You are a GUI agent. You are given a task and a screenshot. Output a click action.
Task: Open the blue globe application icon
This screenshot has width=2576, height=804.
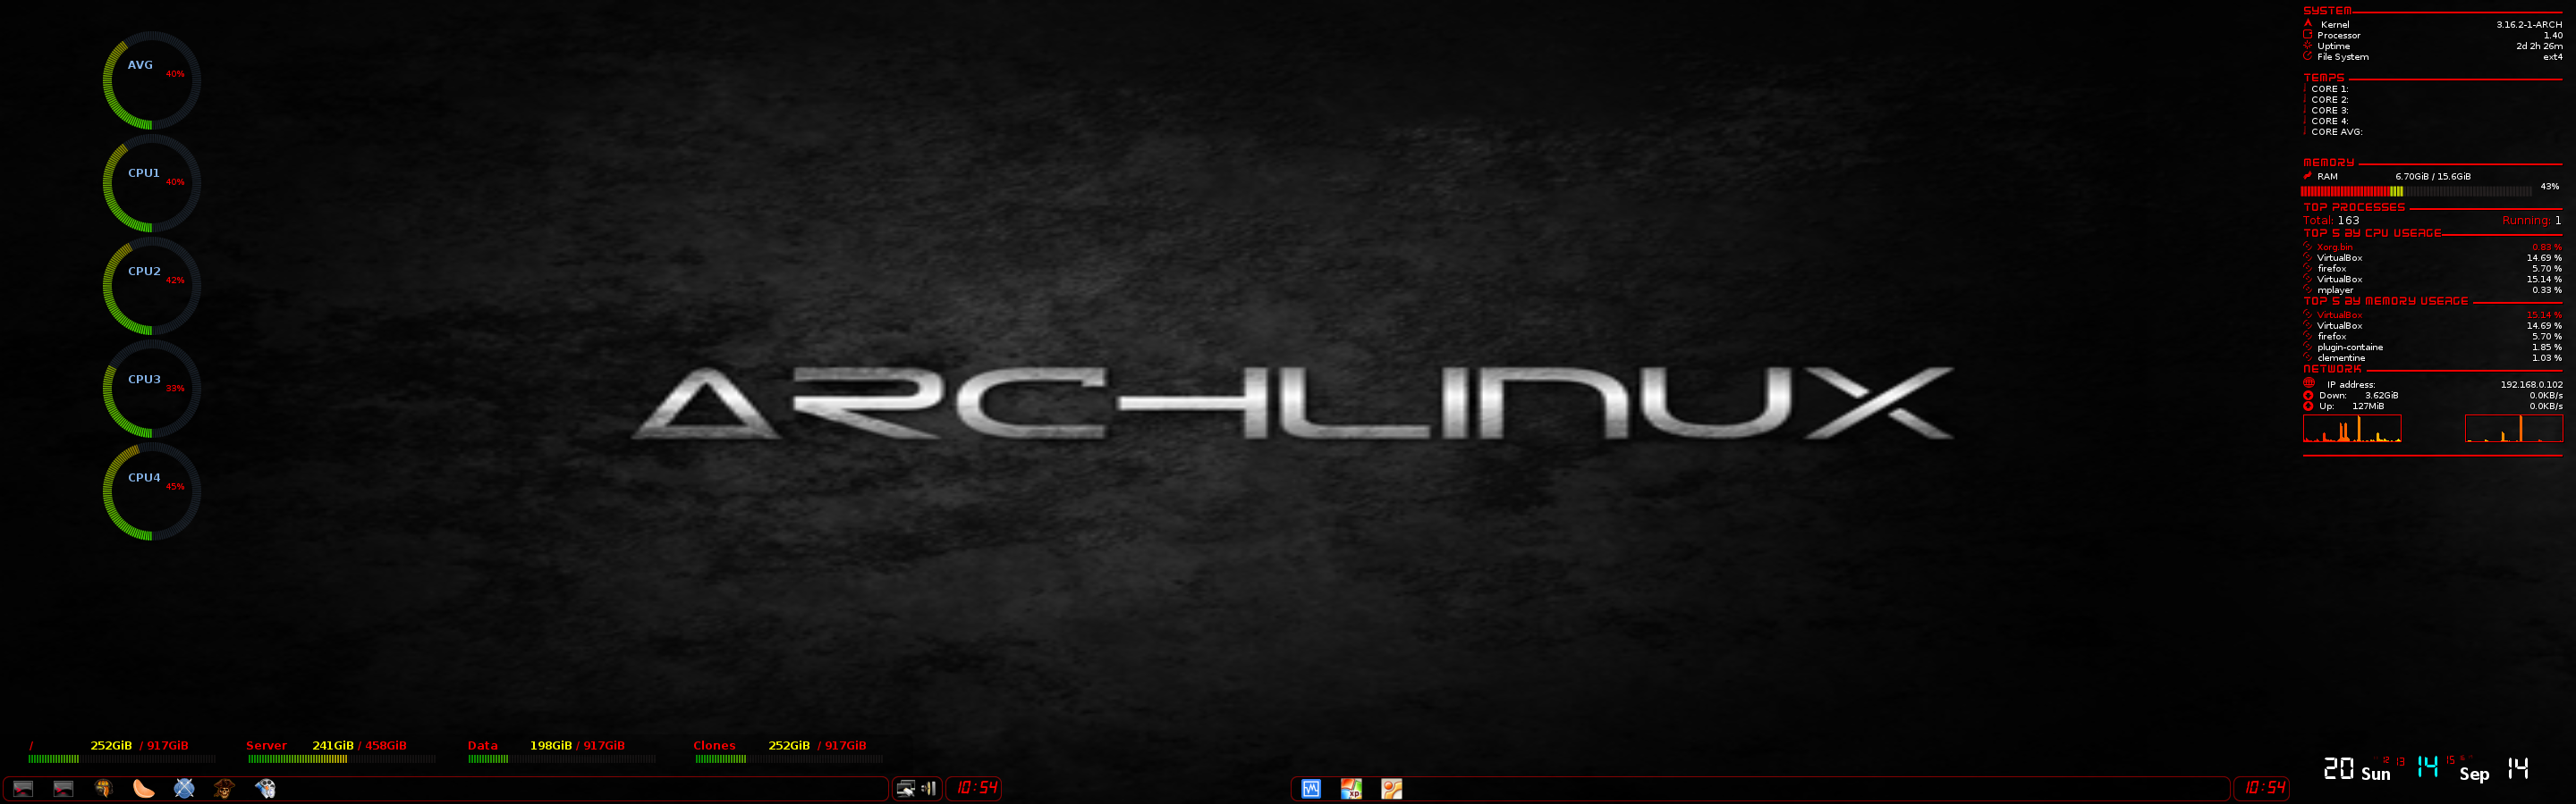(x=184, y=789)
